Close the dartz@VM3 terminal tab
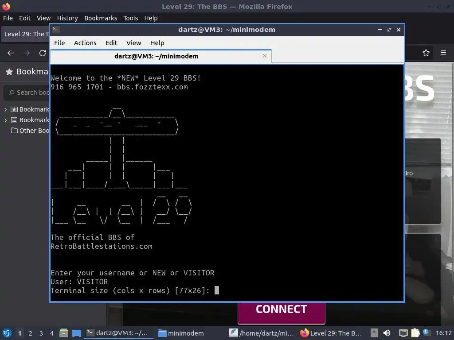 (265, 56)
